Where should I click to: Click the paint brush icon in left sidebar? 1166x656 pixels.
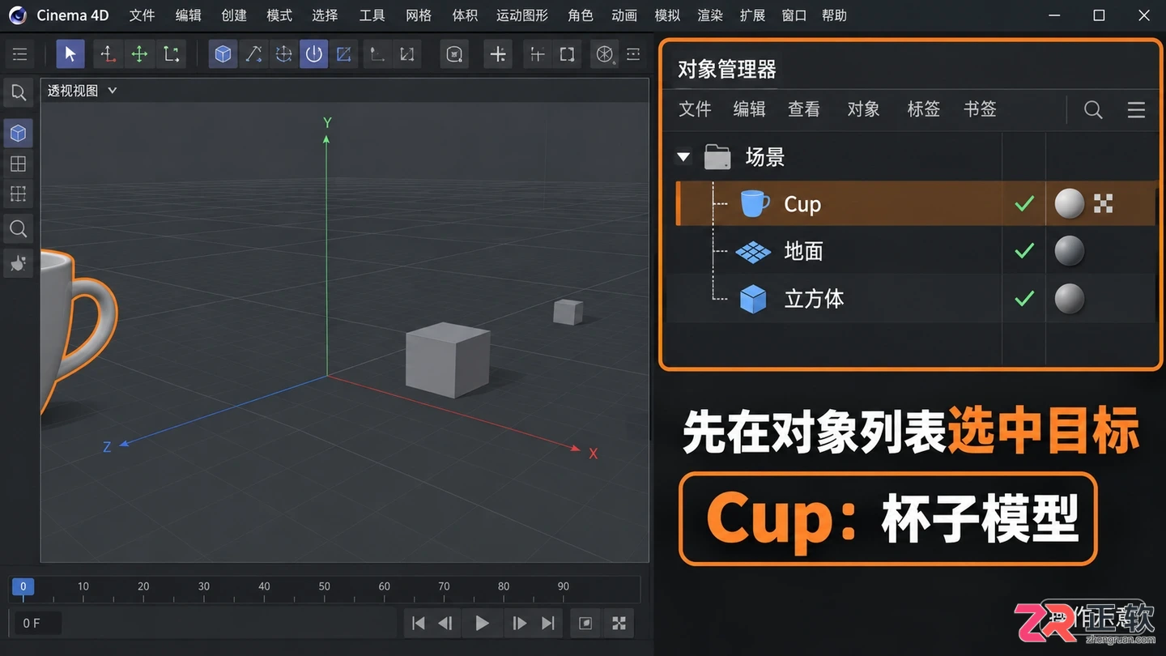pyautogui.click(x=18, y=263)
